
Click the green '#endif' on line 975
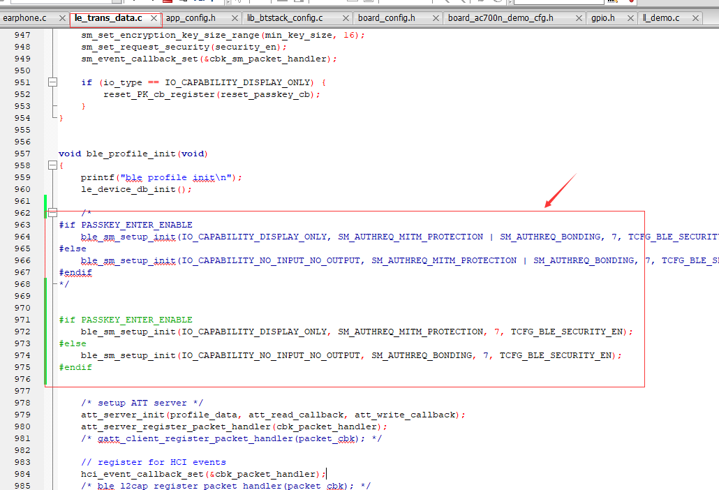click(75, 367)
